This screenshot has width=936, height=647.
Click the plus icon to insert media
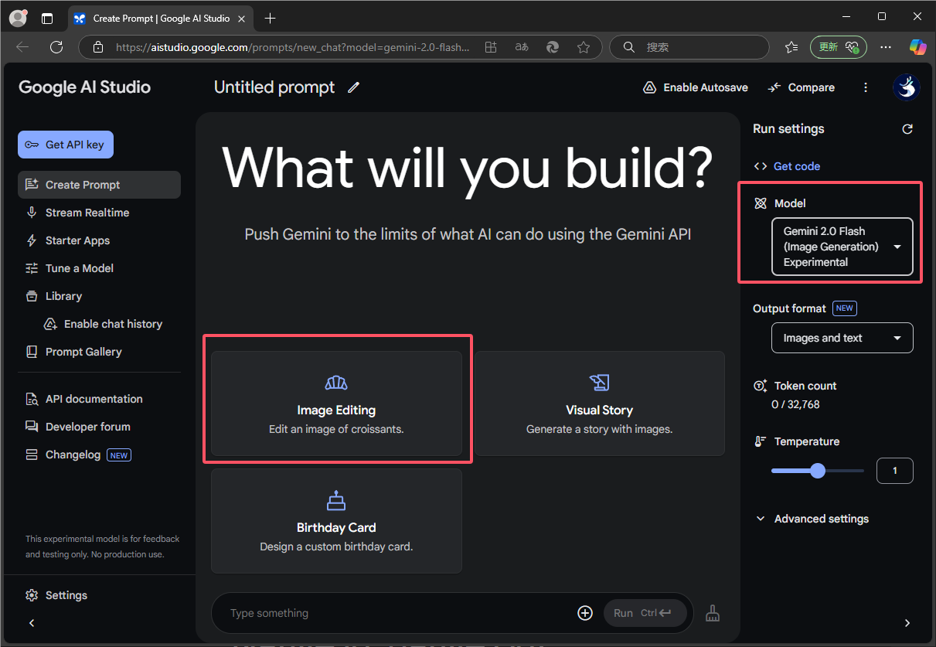tap(585, 613)
